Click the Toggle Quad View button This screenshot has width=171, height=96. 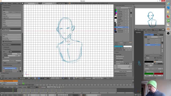(x=123, y=71)
